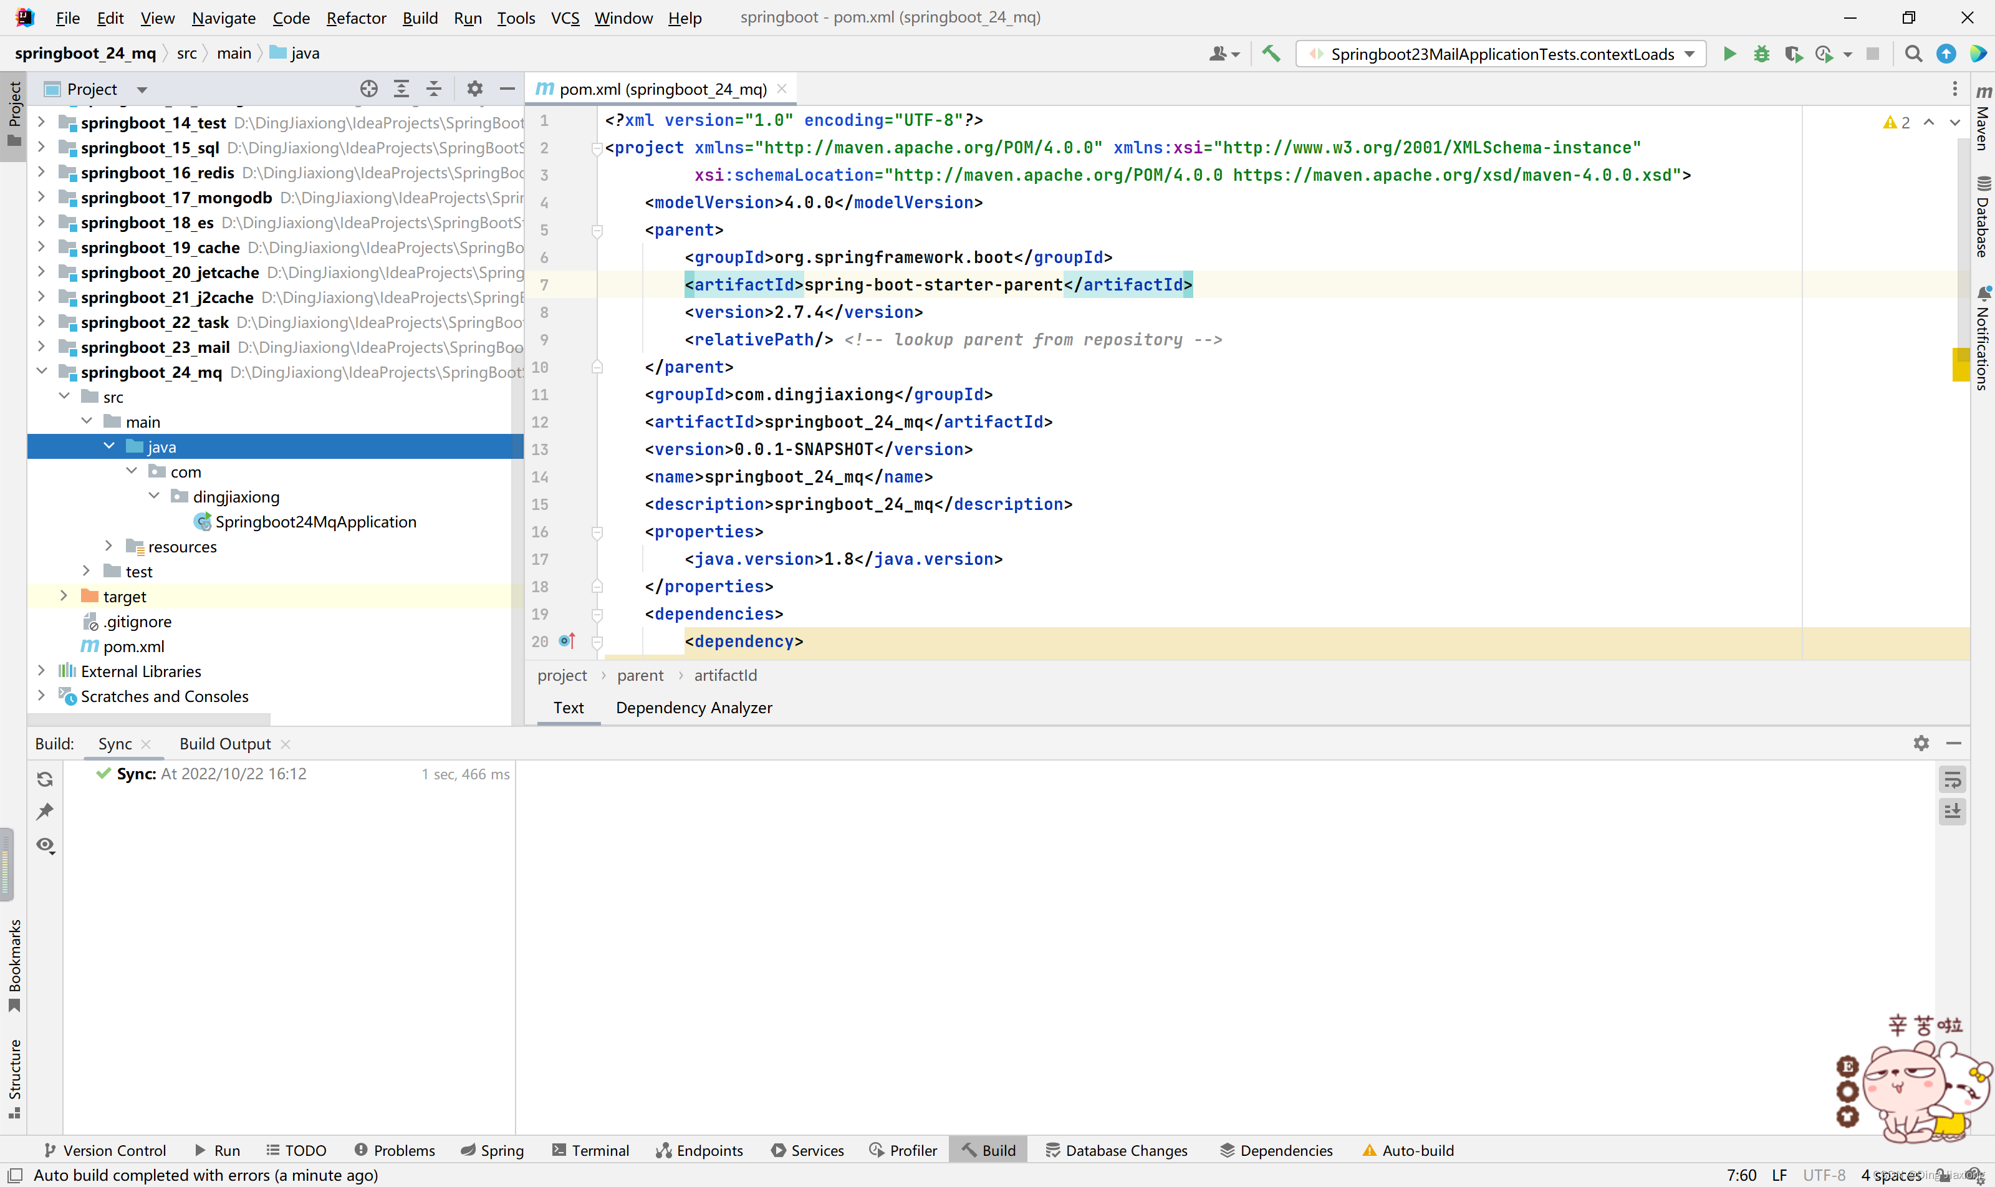
Task: Click the artifactId breadcrumb
Action: pyautogui.click(x=724, y=675)
